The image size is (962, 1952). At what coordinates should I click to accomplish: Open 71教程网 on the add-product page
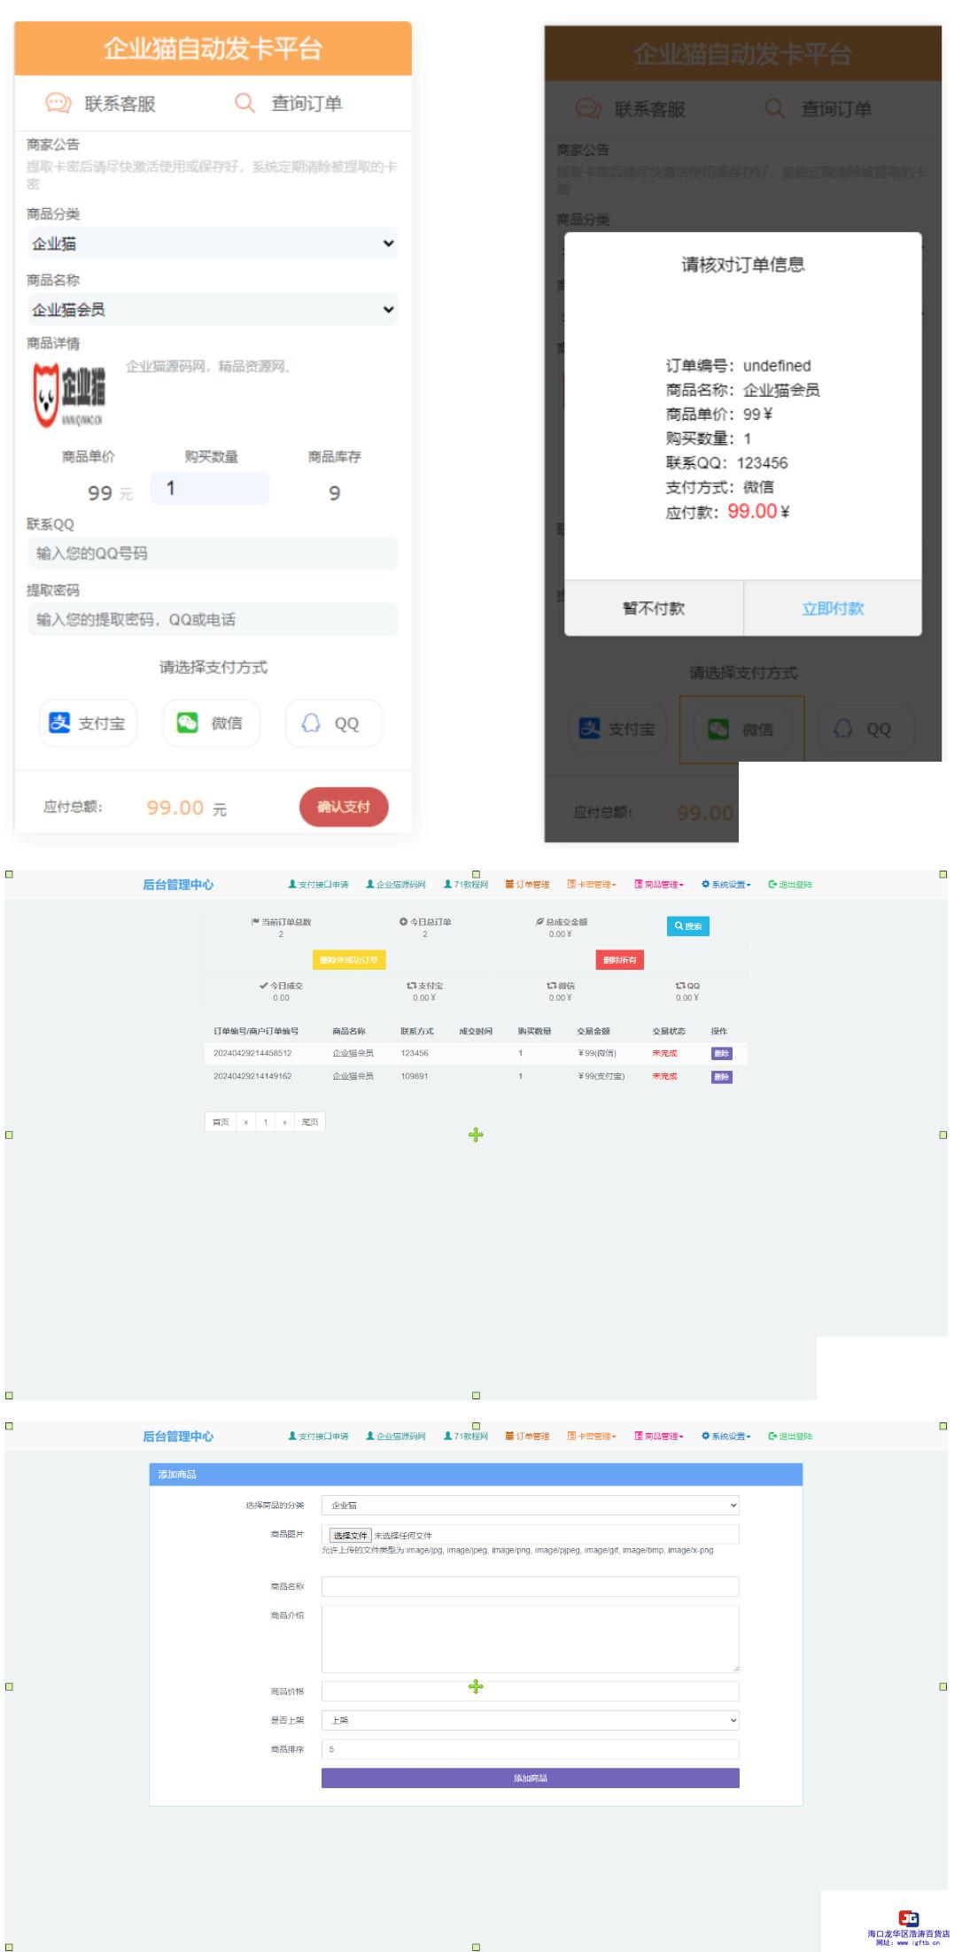click(466, 1437)
